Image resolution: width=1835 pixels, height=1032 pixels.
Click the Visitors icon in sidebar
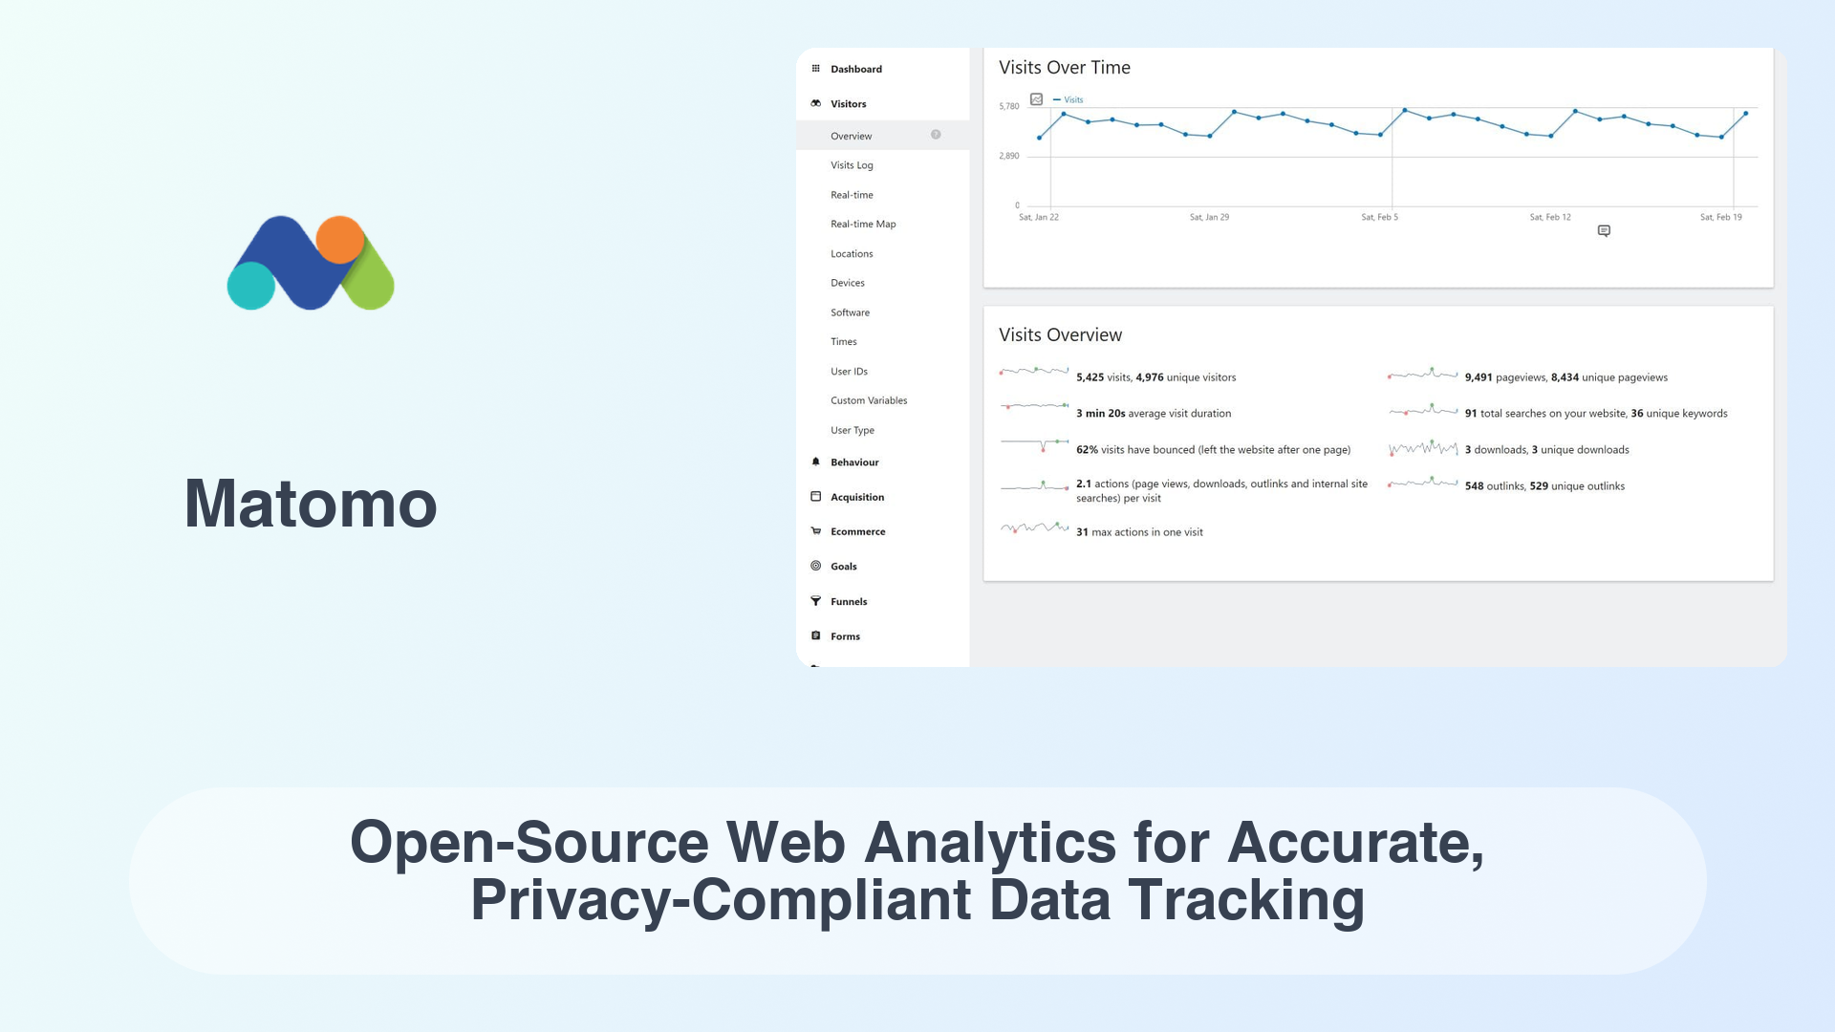tap(818, 102)
